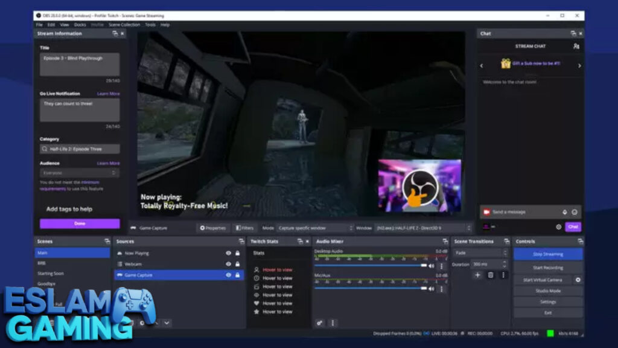The image size is (618, 348).
Task: Open emote picker in chat
Action: 575,212
